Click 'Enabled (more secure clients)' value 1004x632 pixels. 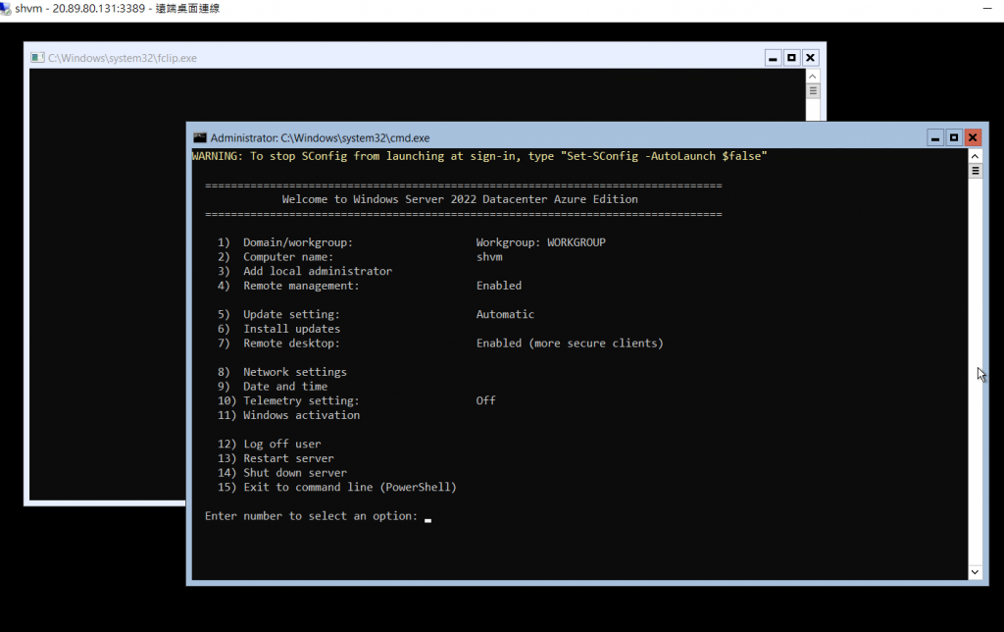tap(570, 343)
